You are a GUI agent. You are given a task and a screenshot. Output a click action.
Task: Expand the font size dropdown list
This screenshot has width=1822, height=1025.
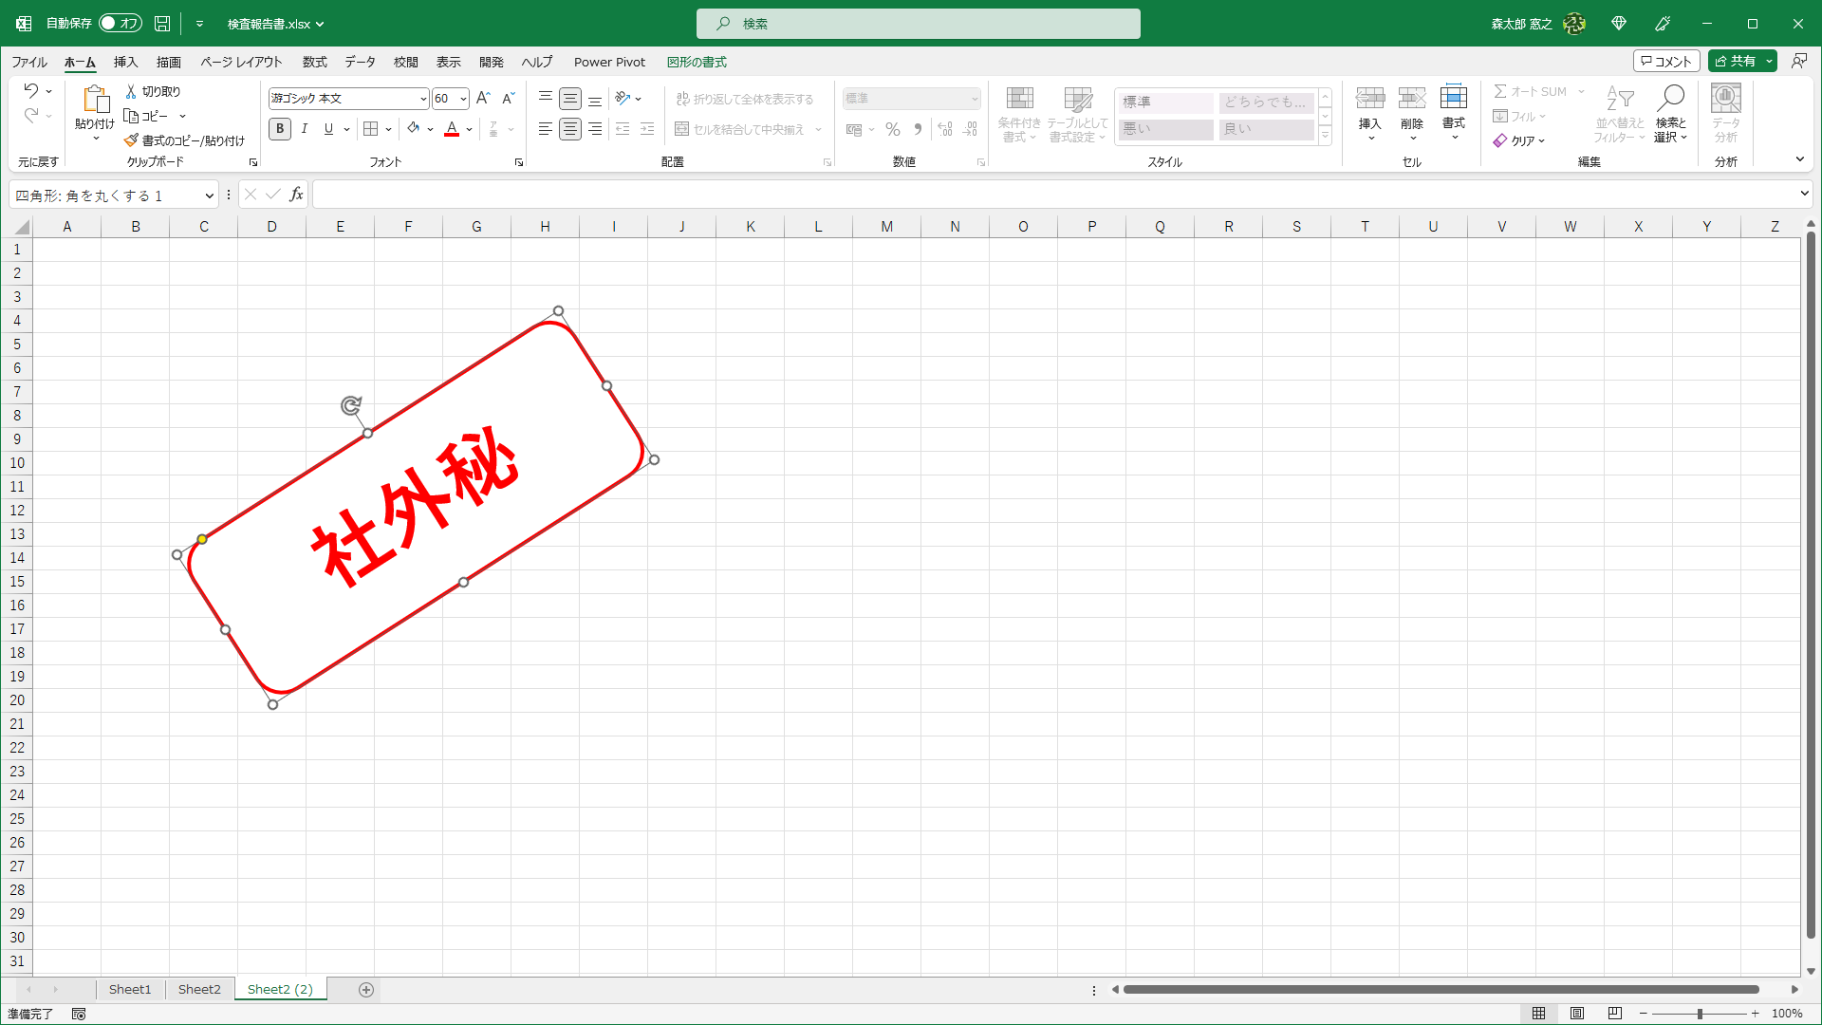click(463, 99)
